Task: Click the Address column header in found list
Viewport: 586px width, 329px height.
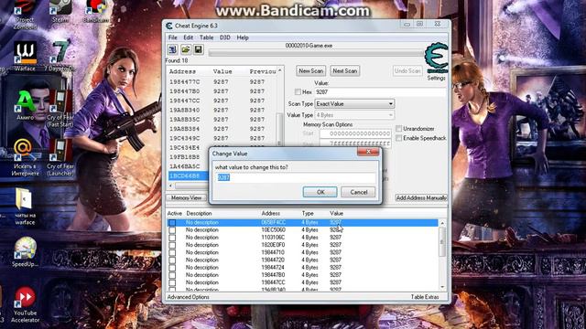Action: point(182,71)
